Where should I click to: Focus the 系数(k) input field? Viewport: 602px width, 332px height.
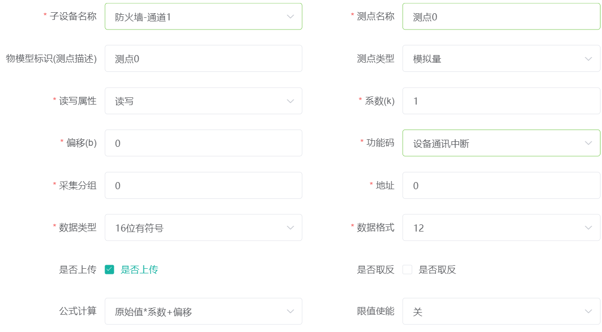(x=501, y=101)
